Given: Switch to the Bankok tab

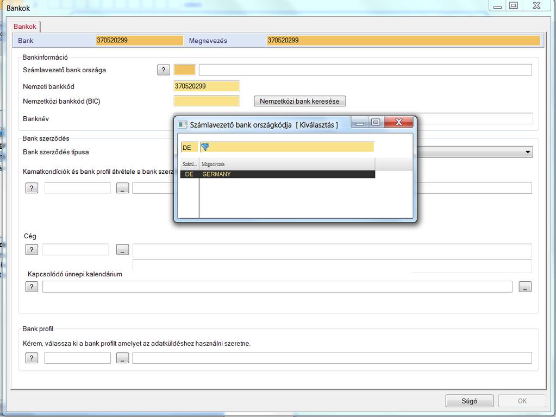Looking at the screenshot, I should [25, 27].
